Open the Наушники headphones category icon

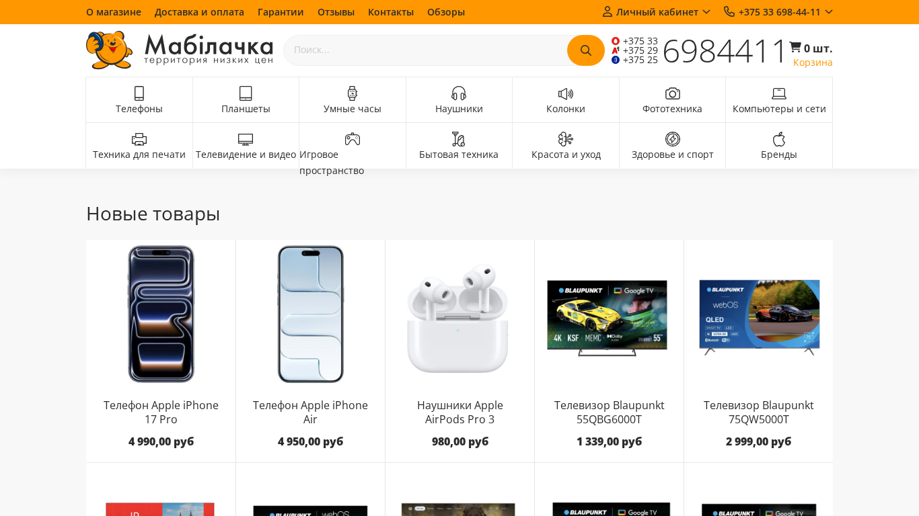click(x=459, y=93)
